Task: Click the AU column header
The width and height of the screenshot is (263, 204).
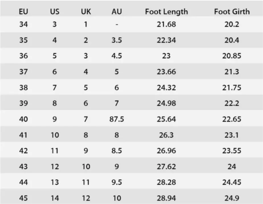Action: [117, 12]
